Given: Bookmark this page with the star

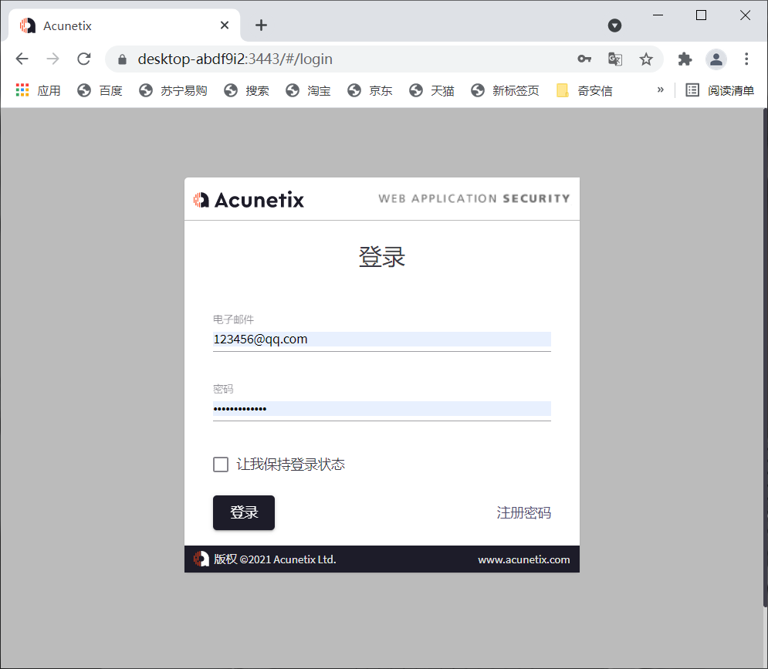Looking at the screenshot, I should [646, 59].
